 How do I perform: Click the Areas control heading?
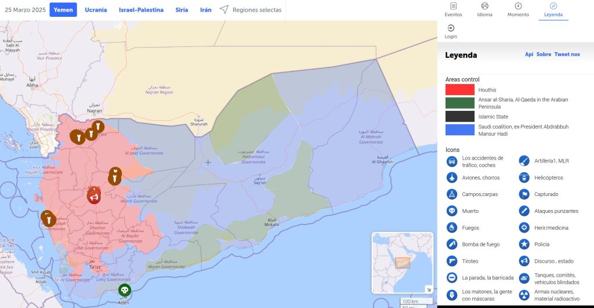462,79
